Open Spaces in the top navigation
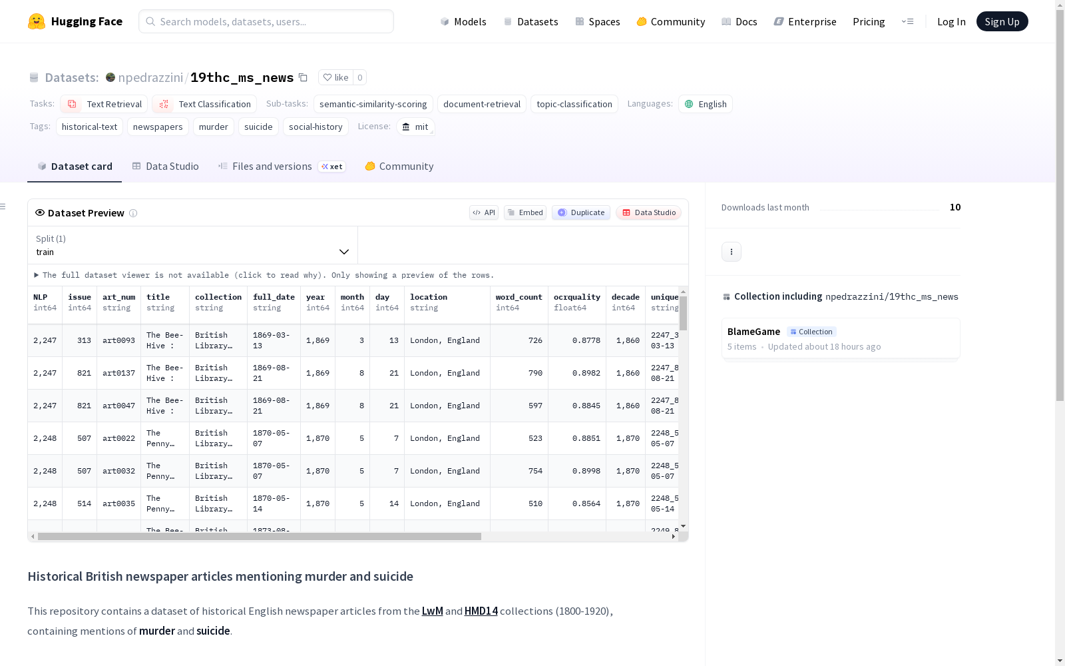Image resolution: width=1065 pixels, height=666 pixels. (598, 21)
